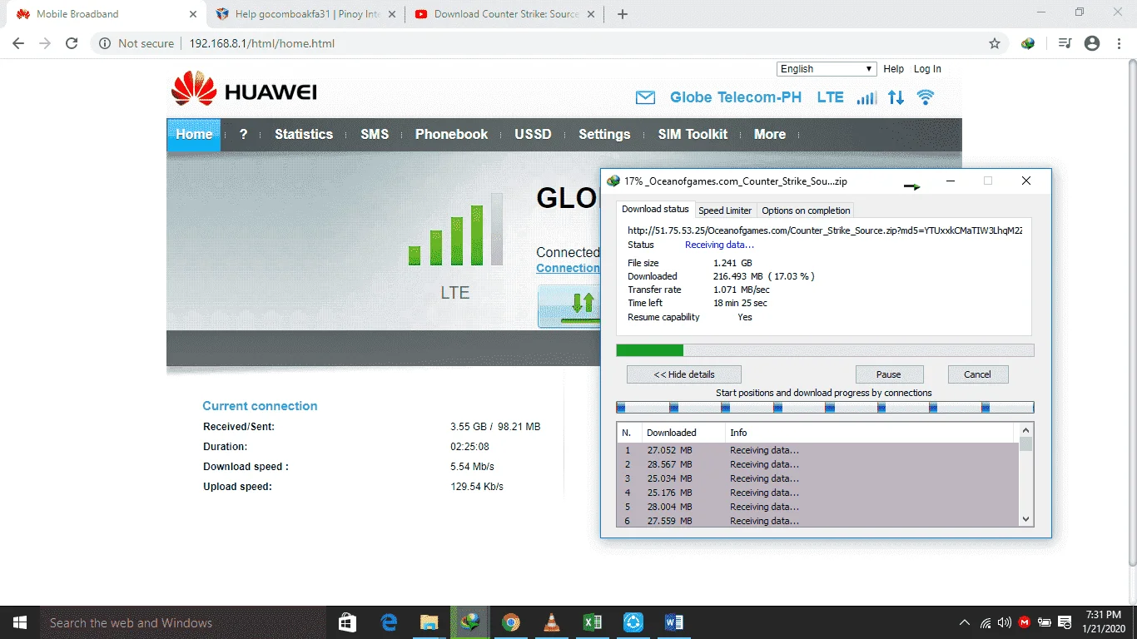Open the Options on completion tab
Image resolution: width=1137 pixels, height=639 pixels.
(x=806, y=211)
